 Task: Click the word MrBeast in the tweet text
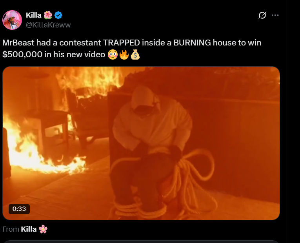point(18,43)
